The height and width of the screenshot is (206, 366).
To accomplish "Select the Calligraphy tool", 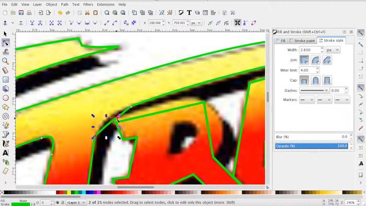I will (x=6, y=144).
